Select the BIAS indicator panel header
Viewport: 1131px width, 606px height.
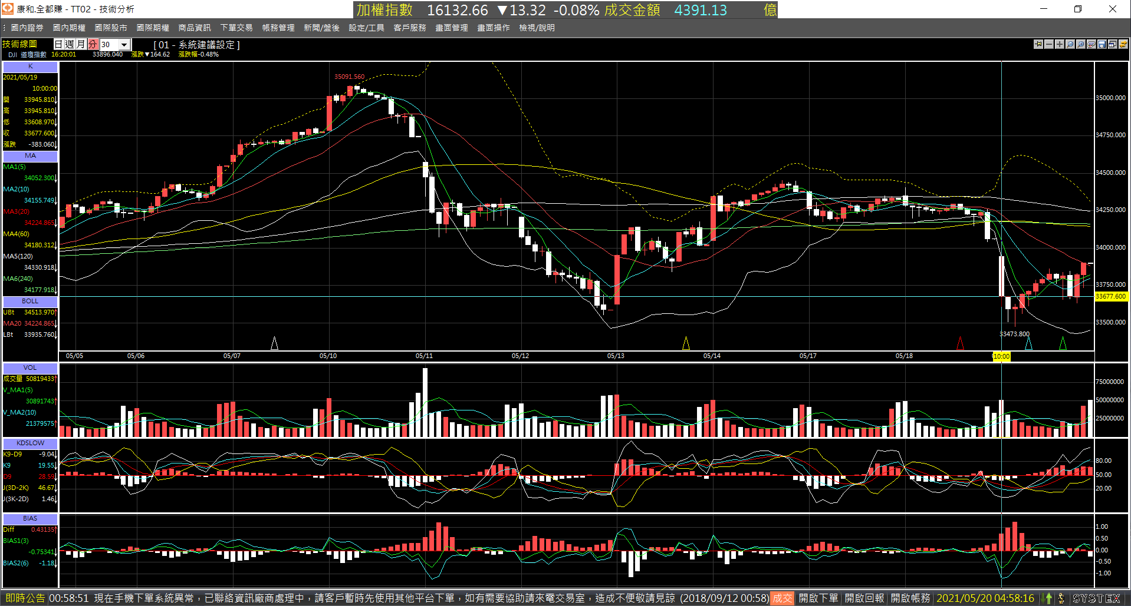click(30, 518)
